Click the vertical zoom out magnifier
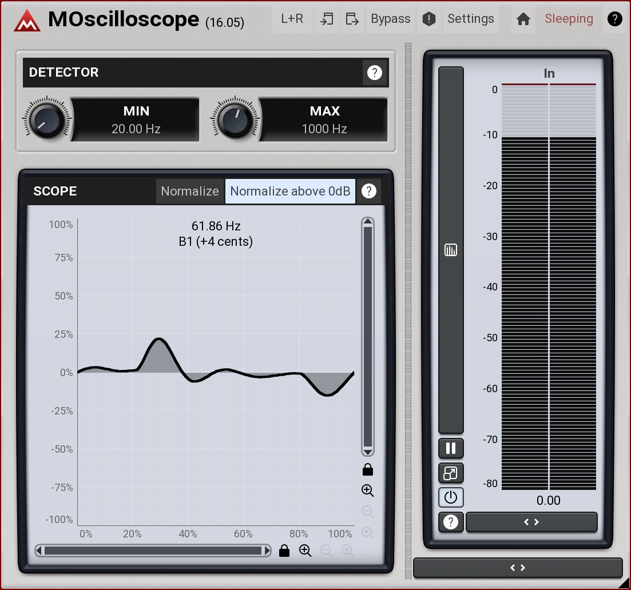Screen dimensions: 631x590 point(367,511)
